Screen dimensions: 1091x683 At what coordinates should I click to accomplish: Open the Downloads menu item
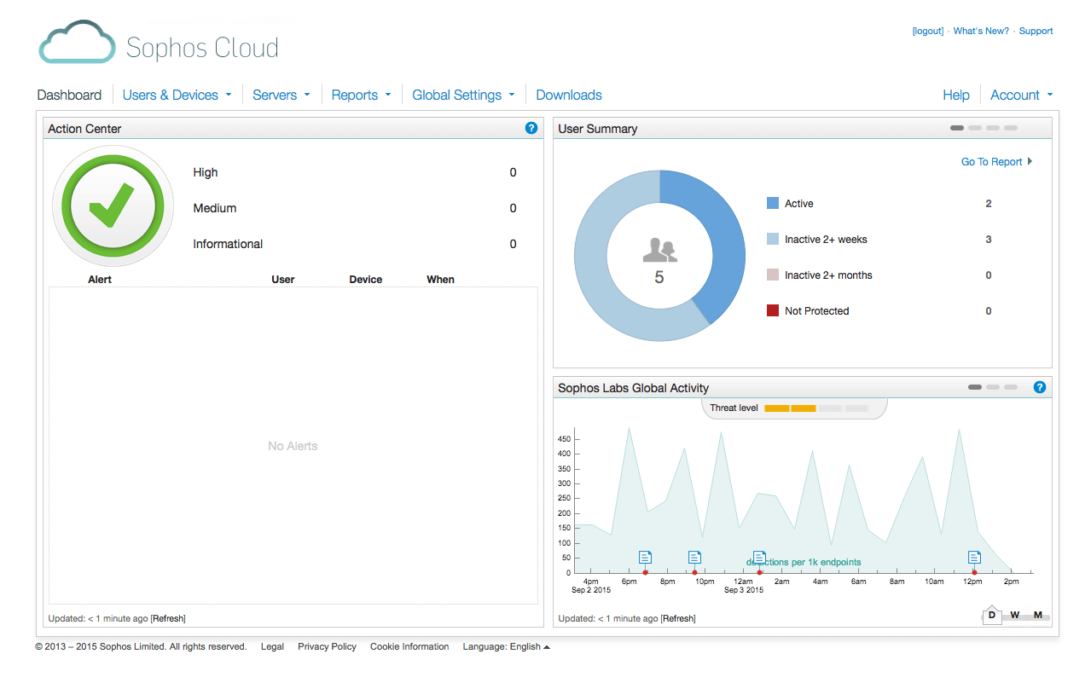click(x=569, y=95)
